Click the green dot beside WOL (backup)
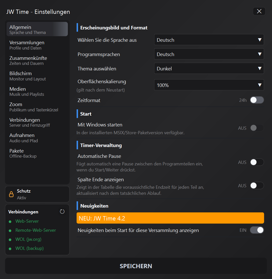Image resolution: width=272 pixels, height=279 pixels. (x=10, y=249)
